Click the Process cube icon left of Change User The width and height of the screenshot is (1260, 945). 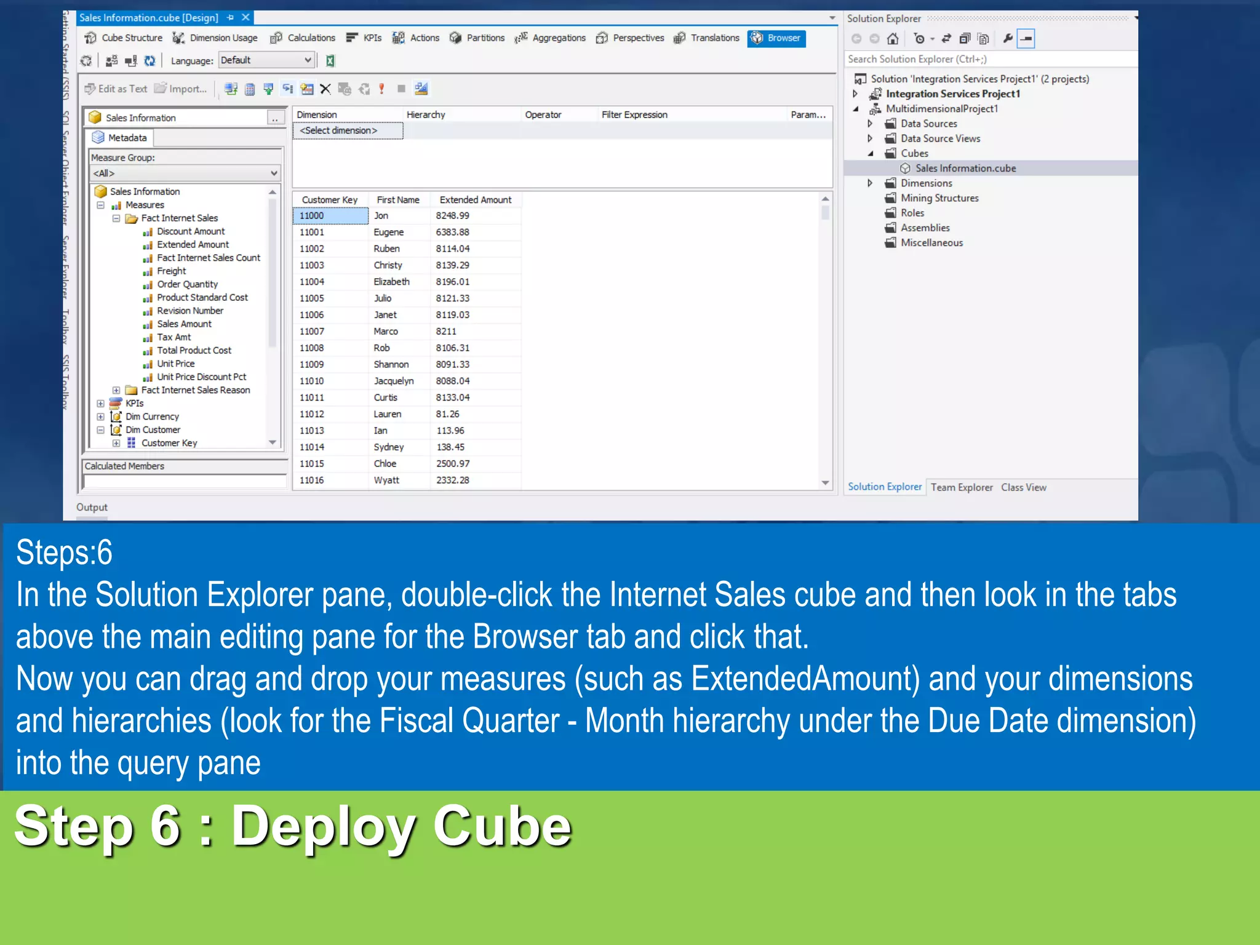tap(86, 61)
